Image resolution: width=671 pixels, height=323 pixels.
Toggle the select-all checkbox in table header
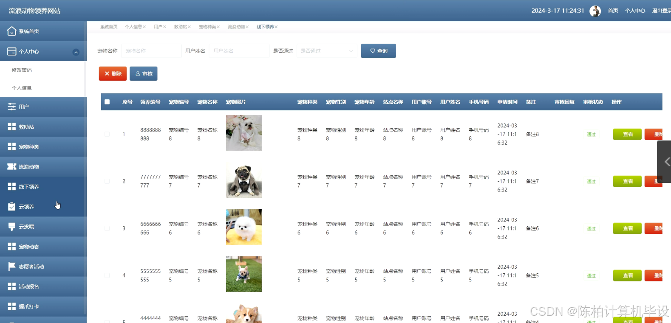(107, 102)
